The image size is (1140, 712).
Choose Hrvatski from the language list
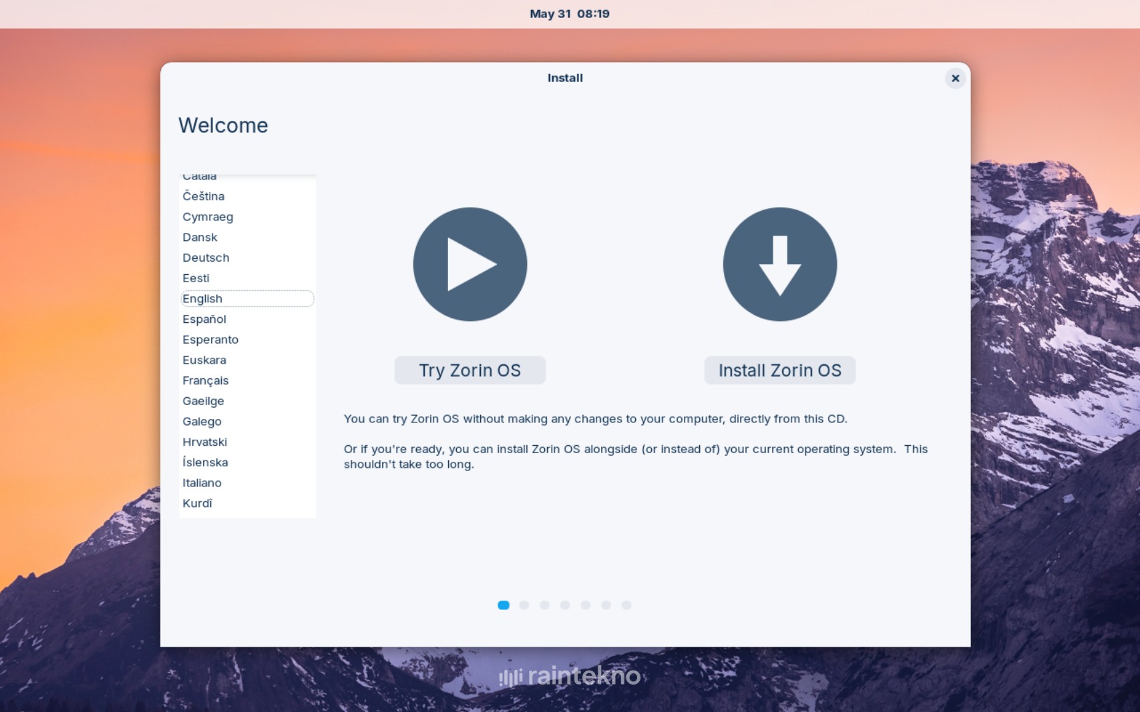pos(204,442)
